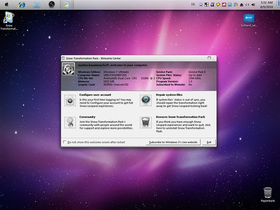Close the Welcome Center with round button
280x210 pixels.
pyautogui.click(x=209, y=58)
